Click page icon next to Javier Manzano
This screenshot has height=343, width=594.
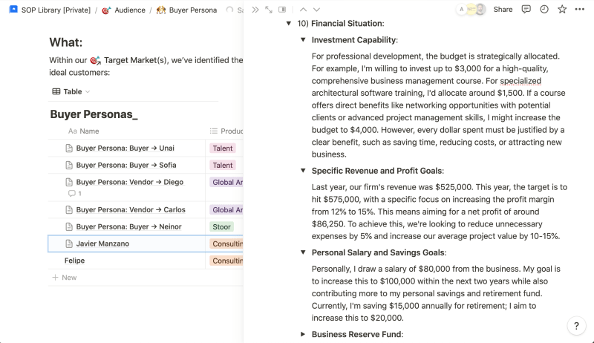click(x=69, y=244)
